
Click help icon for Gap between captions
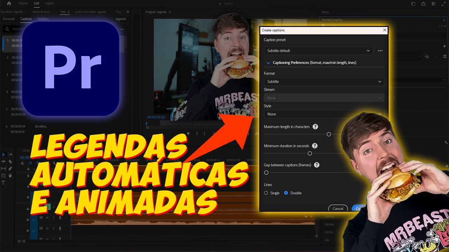click(317, 165)
